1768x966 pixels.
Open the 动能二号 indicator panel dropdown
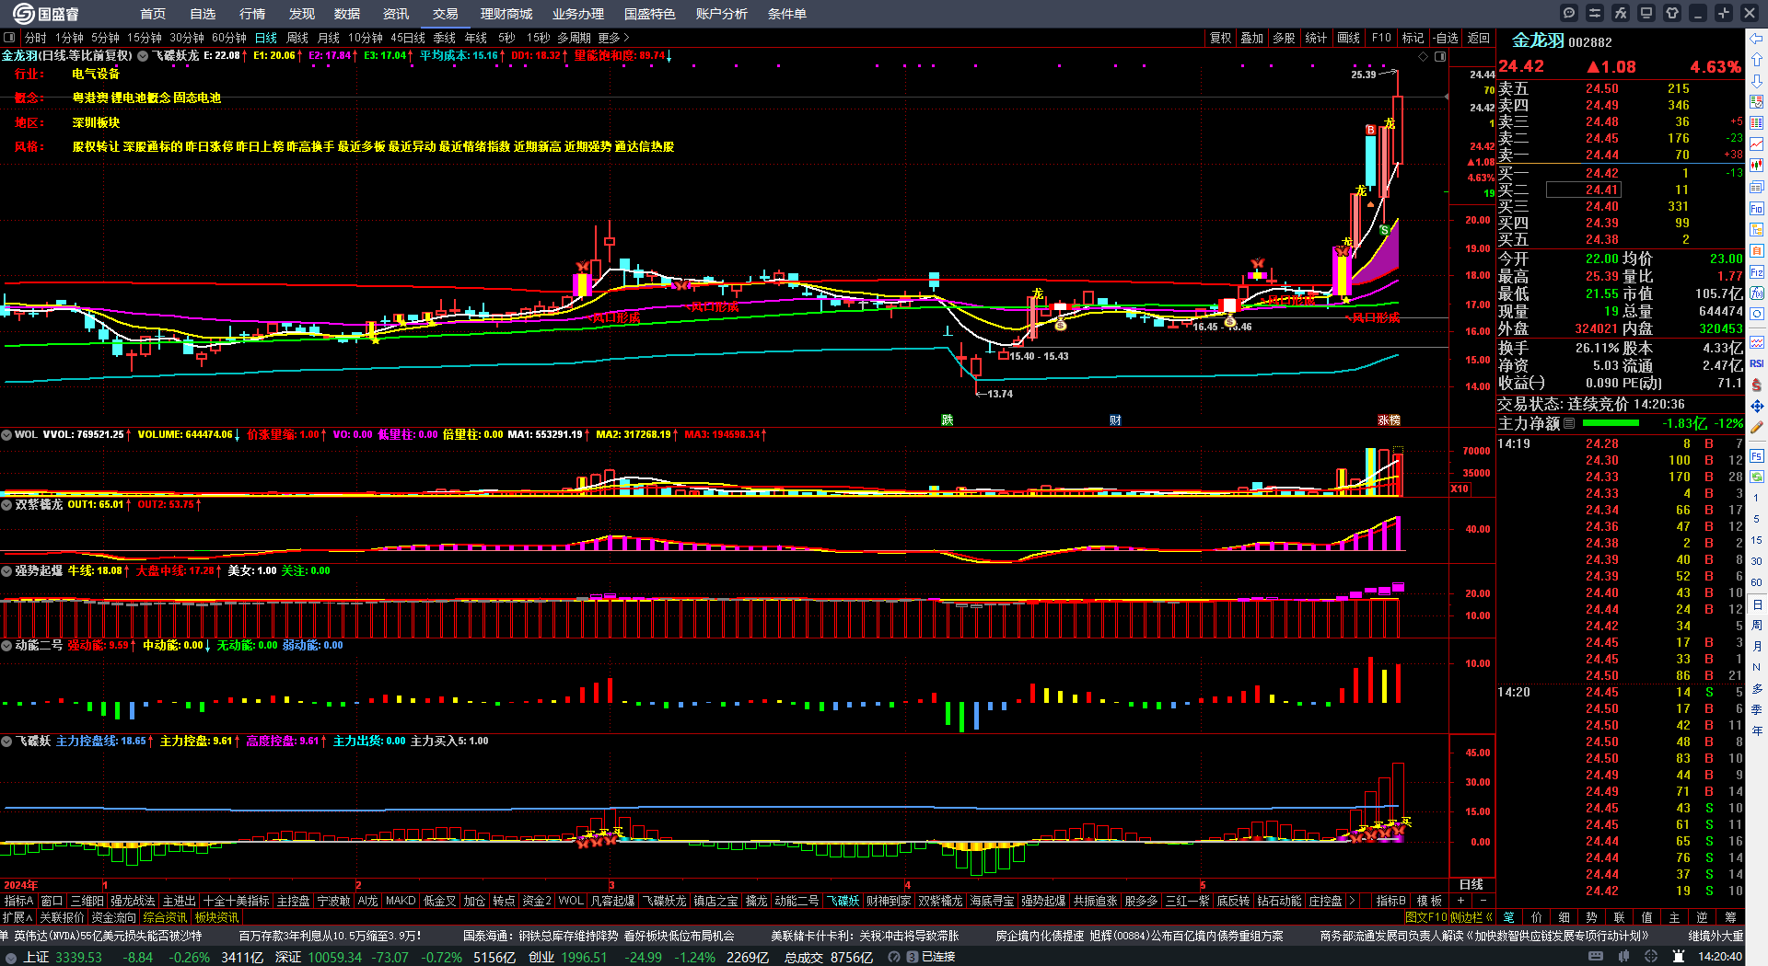pyautogui.click(x=6, y=645)
